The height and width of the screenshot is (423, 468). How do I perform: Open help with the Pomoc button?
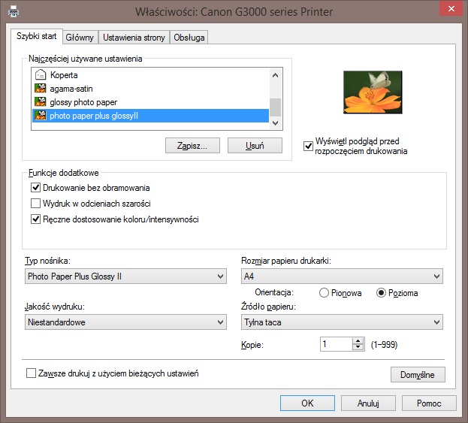click(x=429, y=403)
